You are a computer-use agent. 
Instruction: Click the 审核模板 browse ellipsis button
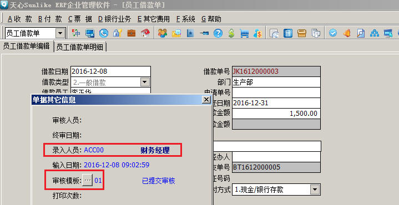pyautogui.click(x=87, y=181)
